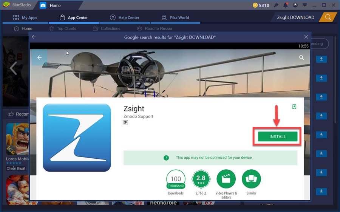Click the app not optimized notice

tap(210, 158)
